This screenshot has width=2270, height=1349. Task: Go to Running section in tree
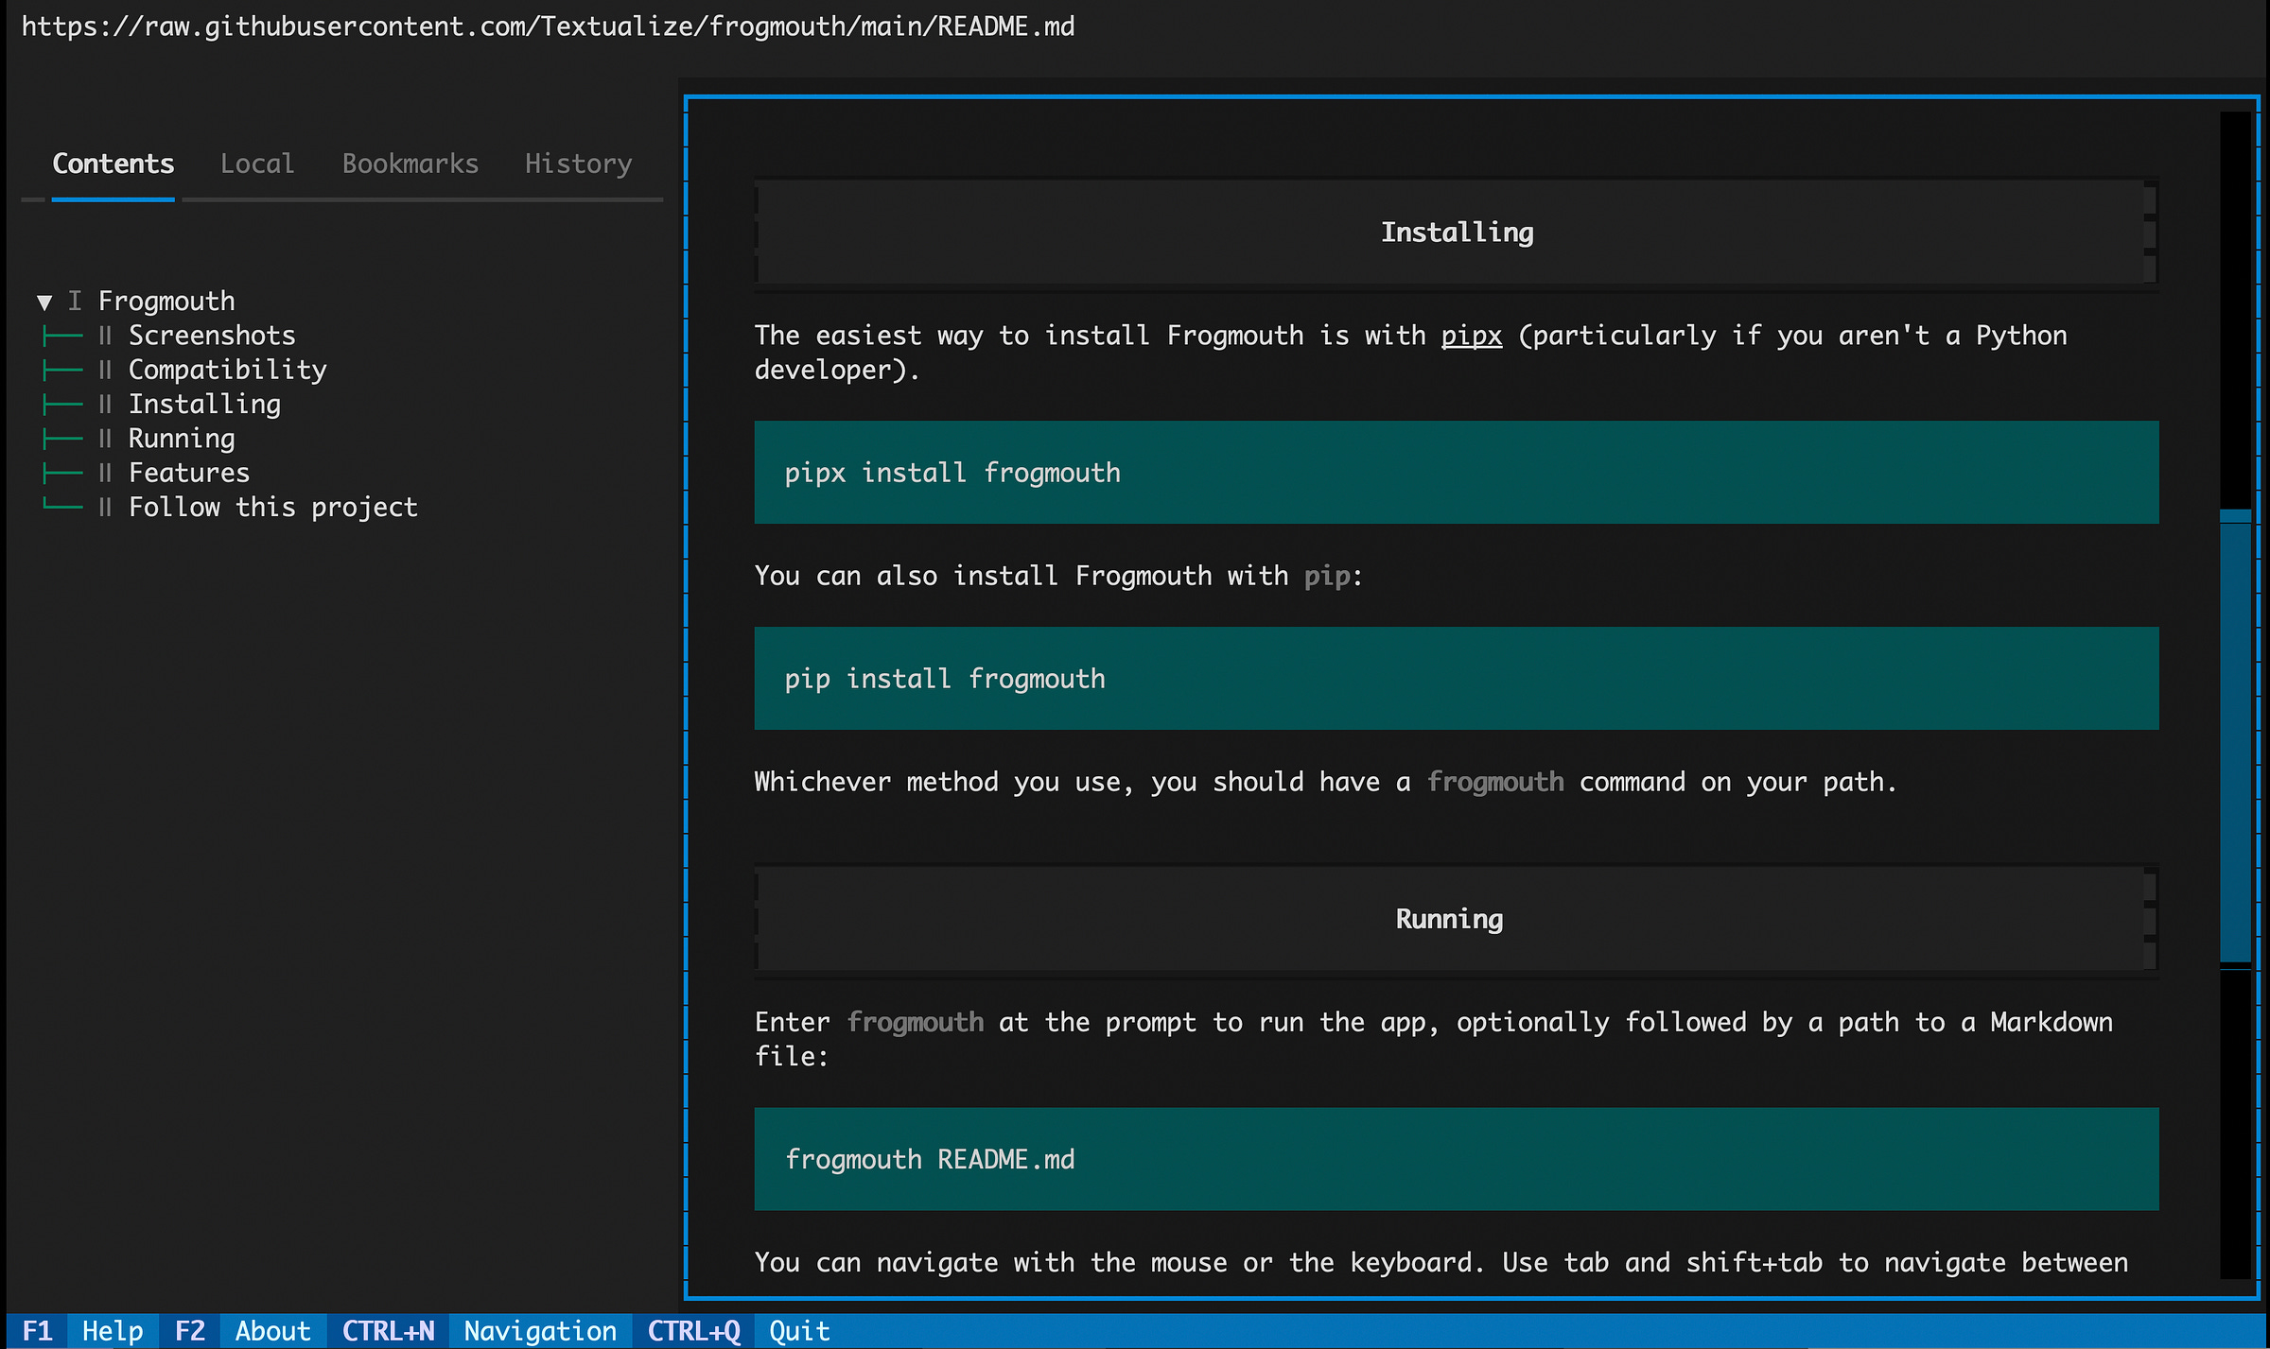click(x=182, y=439)
